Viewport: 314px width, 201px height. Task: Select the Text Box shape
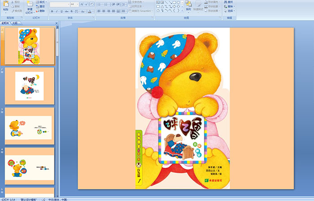158,2
